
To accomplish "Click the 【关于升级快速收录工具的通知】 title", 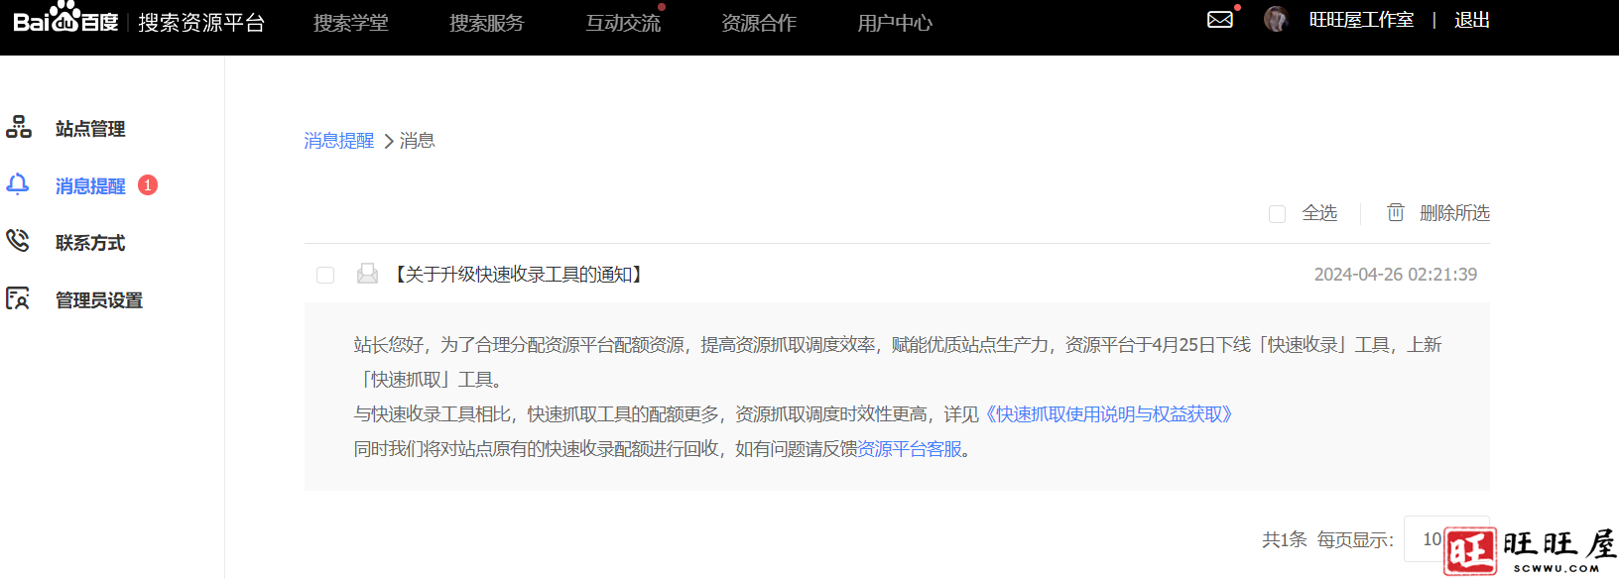I will point(519,275).
